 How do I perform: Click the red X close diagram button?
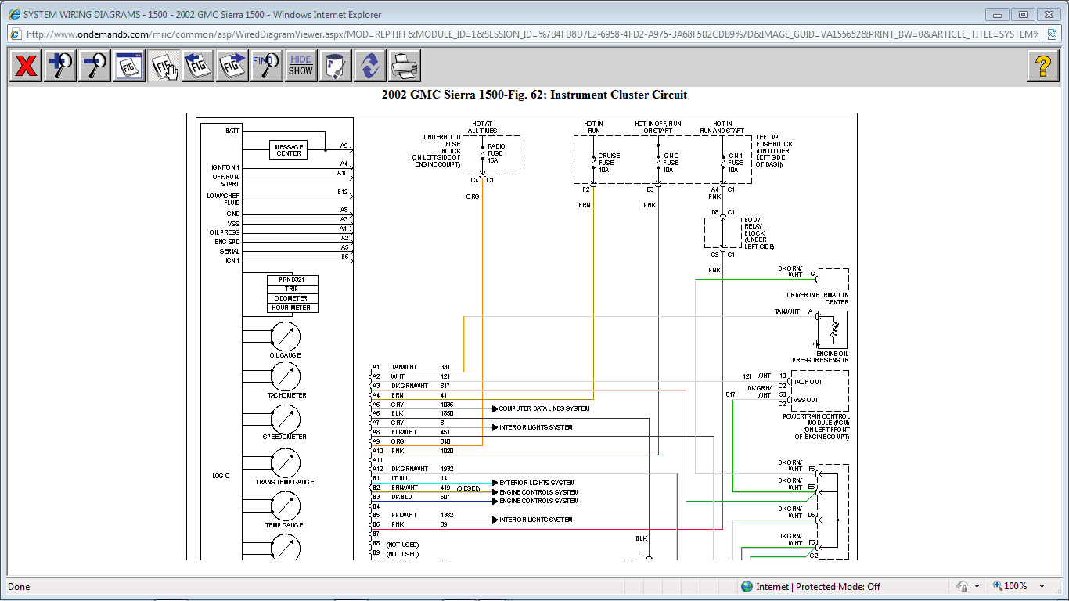26,66
